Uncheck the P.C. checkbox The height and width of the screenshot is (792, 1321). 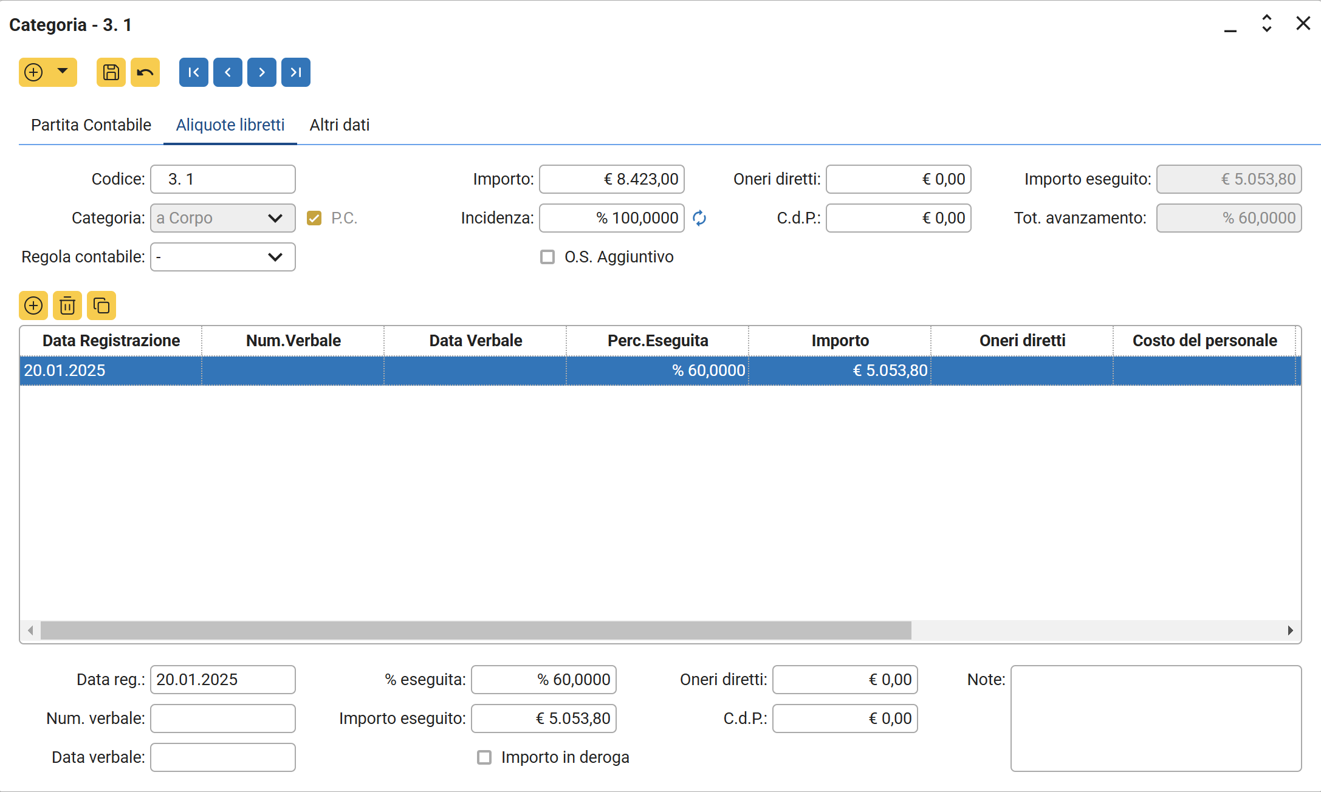314,218
